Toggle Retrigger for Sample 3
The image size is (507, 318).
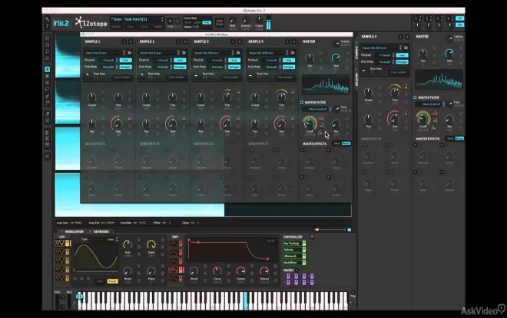click(x=234, y=67)
